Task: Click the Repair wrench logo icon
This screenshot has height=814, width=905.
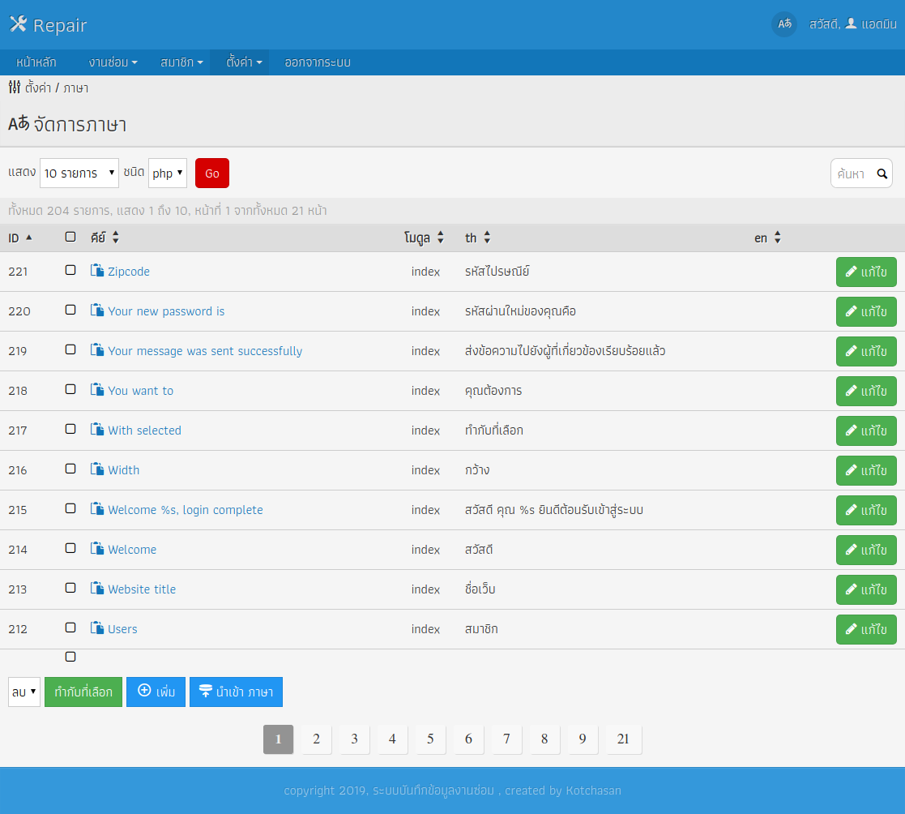Action: [x=19, y=24]
